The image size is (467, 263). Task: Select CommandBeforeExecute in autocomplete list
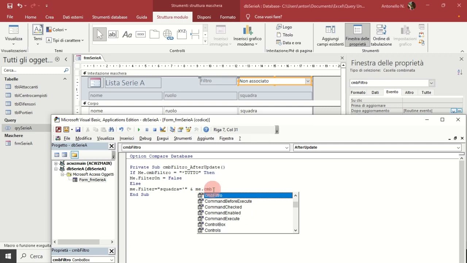[x=228, y=201]
